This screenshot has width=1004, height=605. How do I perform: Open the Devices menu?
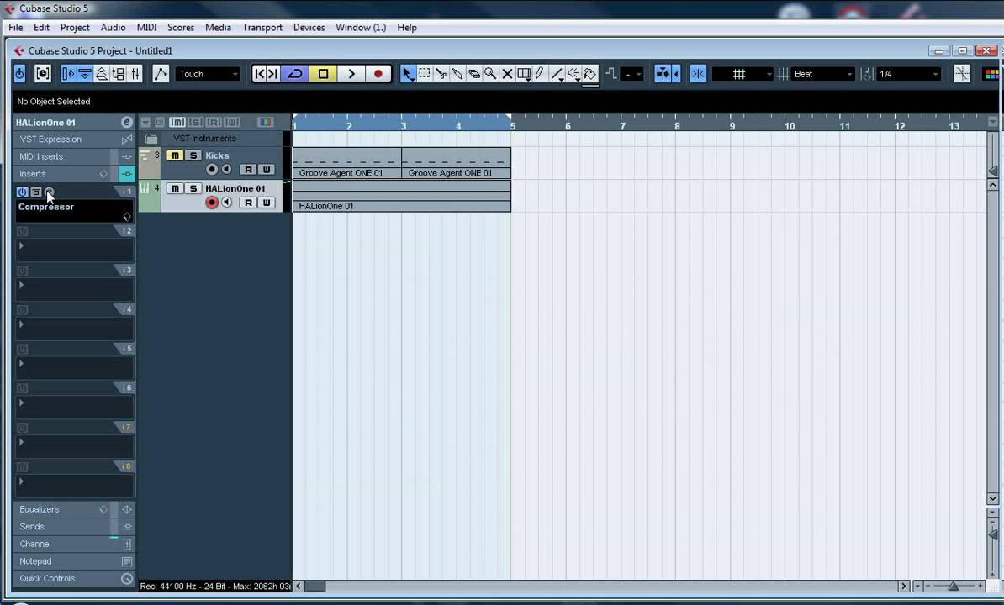click(309, 28)
